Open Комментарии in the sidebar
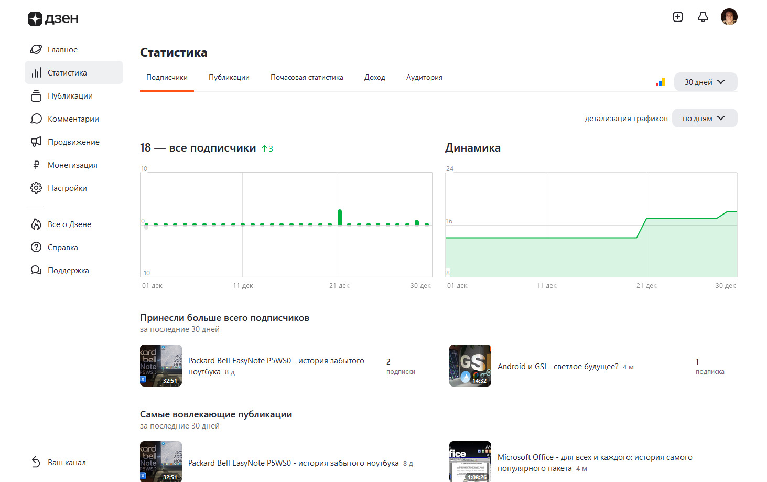Image resolution: width=767 pixels, height=482 pixels. tap(74, 119)
